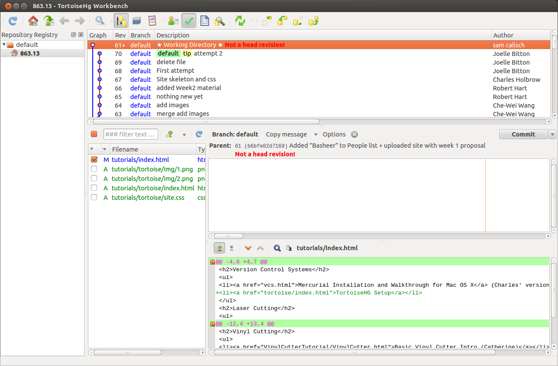Check the tutorials/tortoise/img/1.png checkbox
558x366 pixels.
point(94,169)
